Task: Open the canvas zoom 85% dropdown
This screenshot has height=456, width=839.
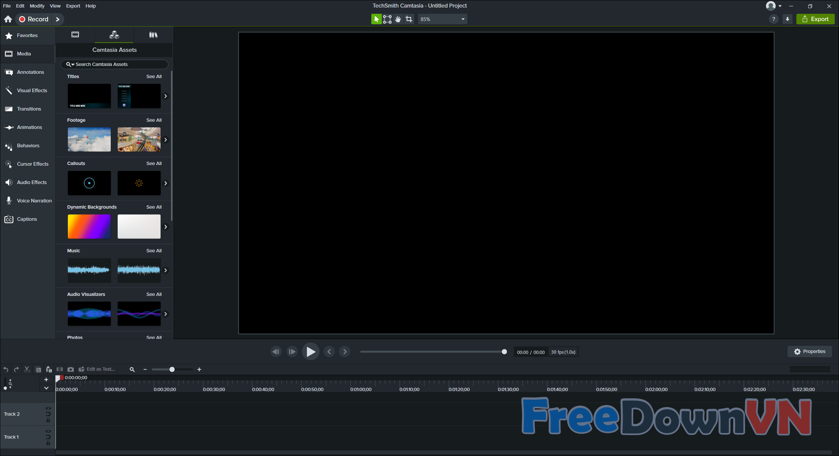Action: 442,19
